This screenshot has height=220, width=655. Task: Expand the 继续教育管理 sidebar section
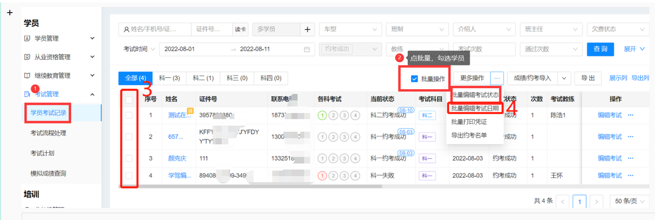(92, 76)
